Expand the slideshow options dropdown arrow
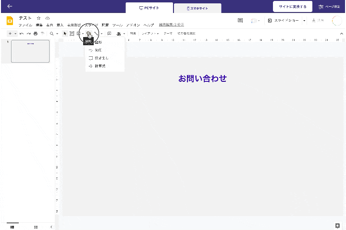346x230 pixels. pos(304,21)
